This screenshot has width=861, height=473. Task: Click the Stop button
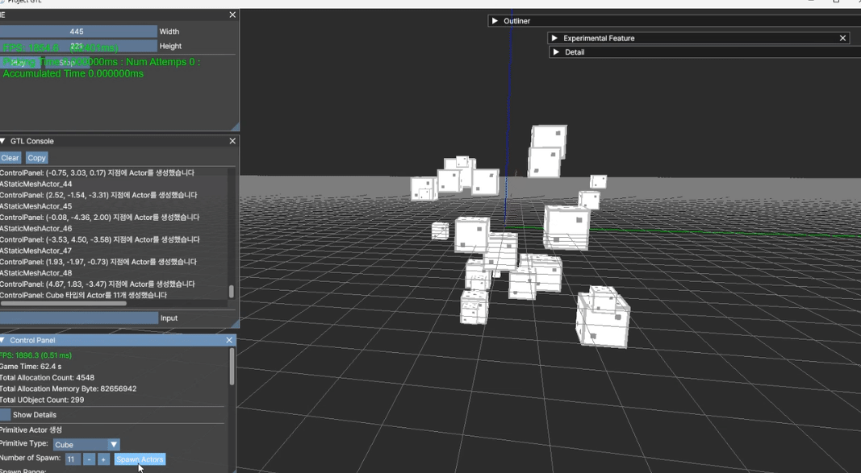(x=66, y=63)
